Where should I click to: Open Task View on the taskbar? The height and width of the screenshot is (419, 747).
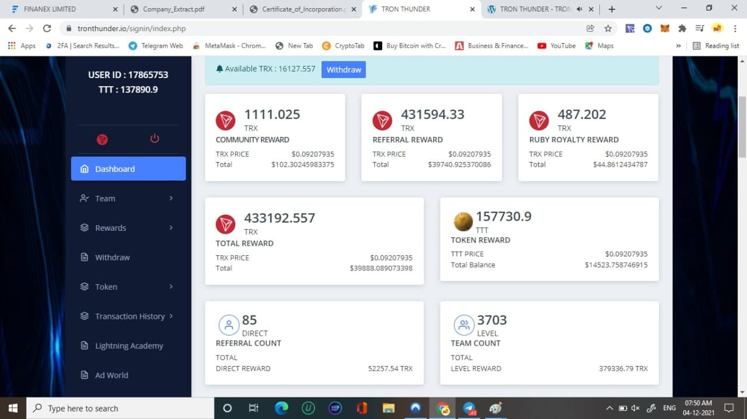click(x=253, y=408)
